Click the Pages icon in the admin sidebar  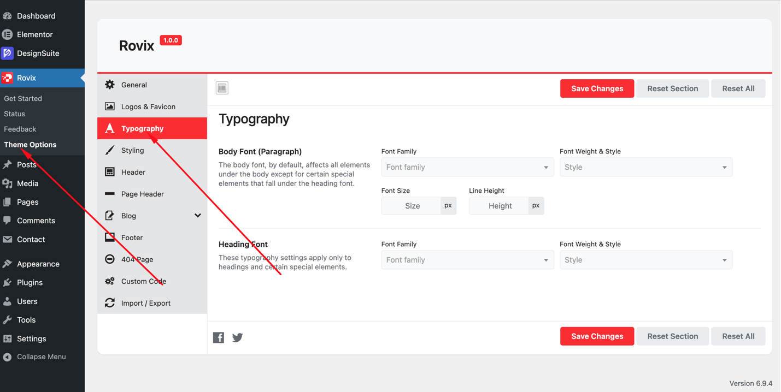coord(8,202)
